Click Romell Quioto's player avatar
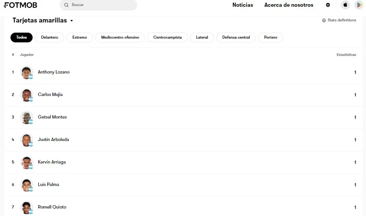The height and width of the screenshot is (216, 366). tap(26, 207)
